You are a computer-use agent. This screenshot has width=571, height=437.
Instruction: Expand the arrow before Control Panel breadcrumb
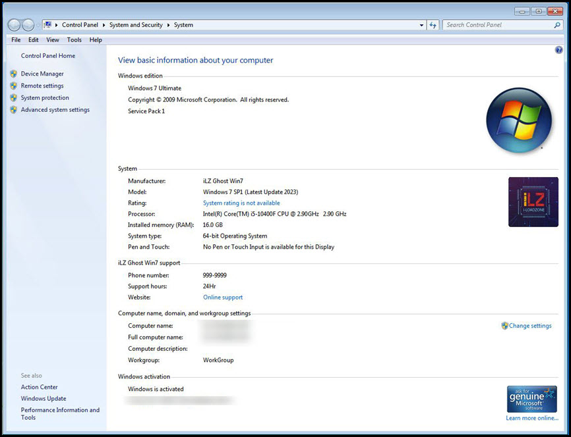pyautogui.click(x=57, y=25)
